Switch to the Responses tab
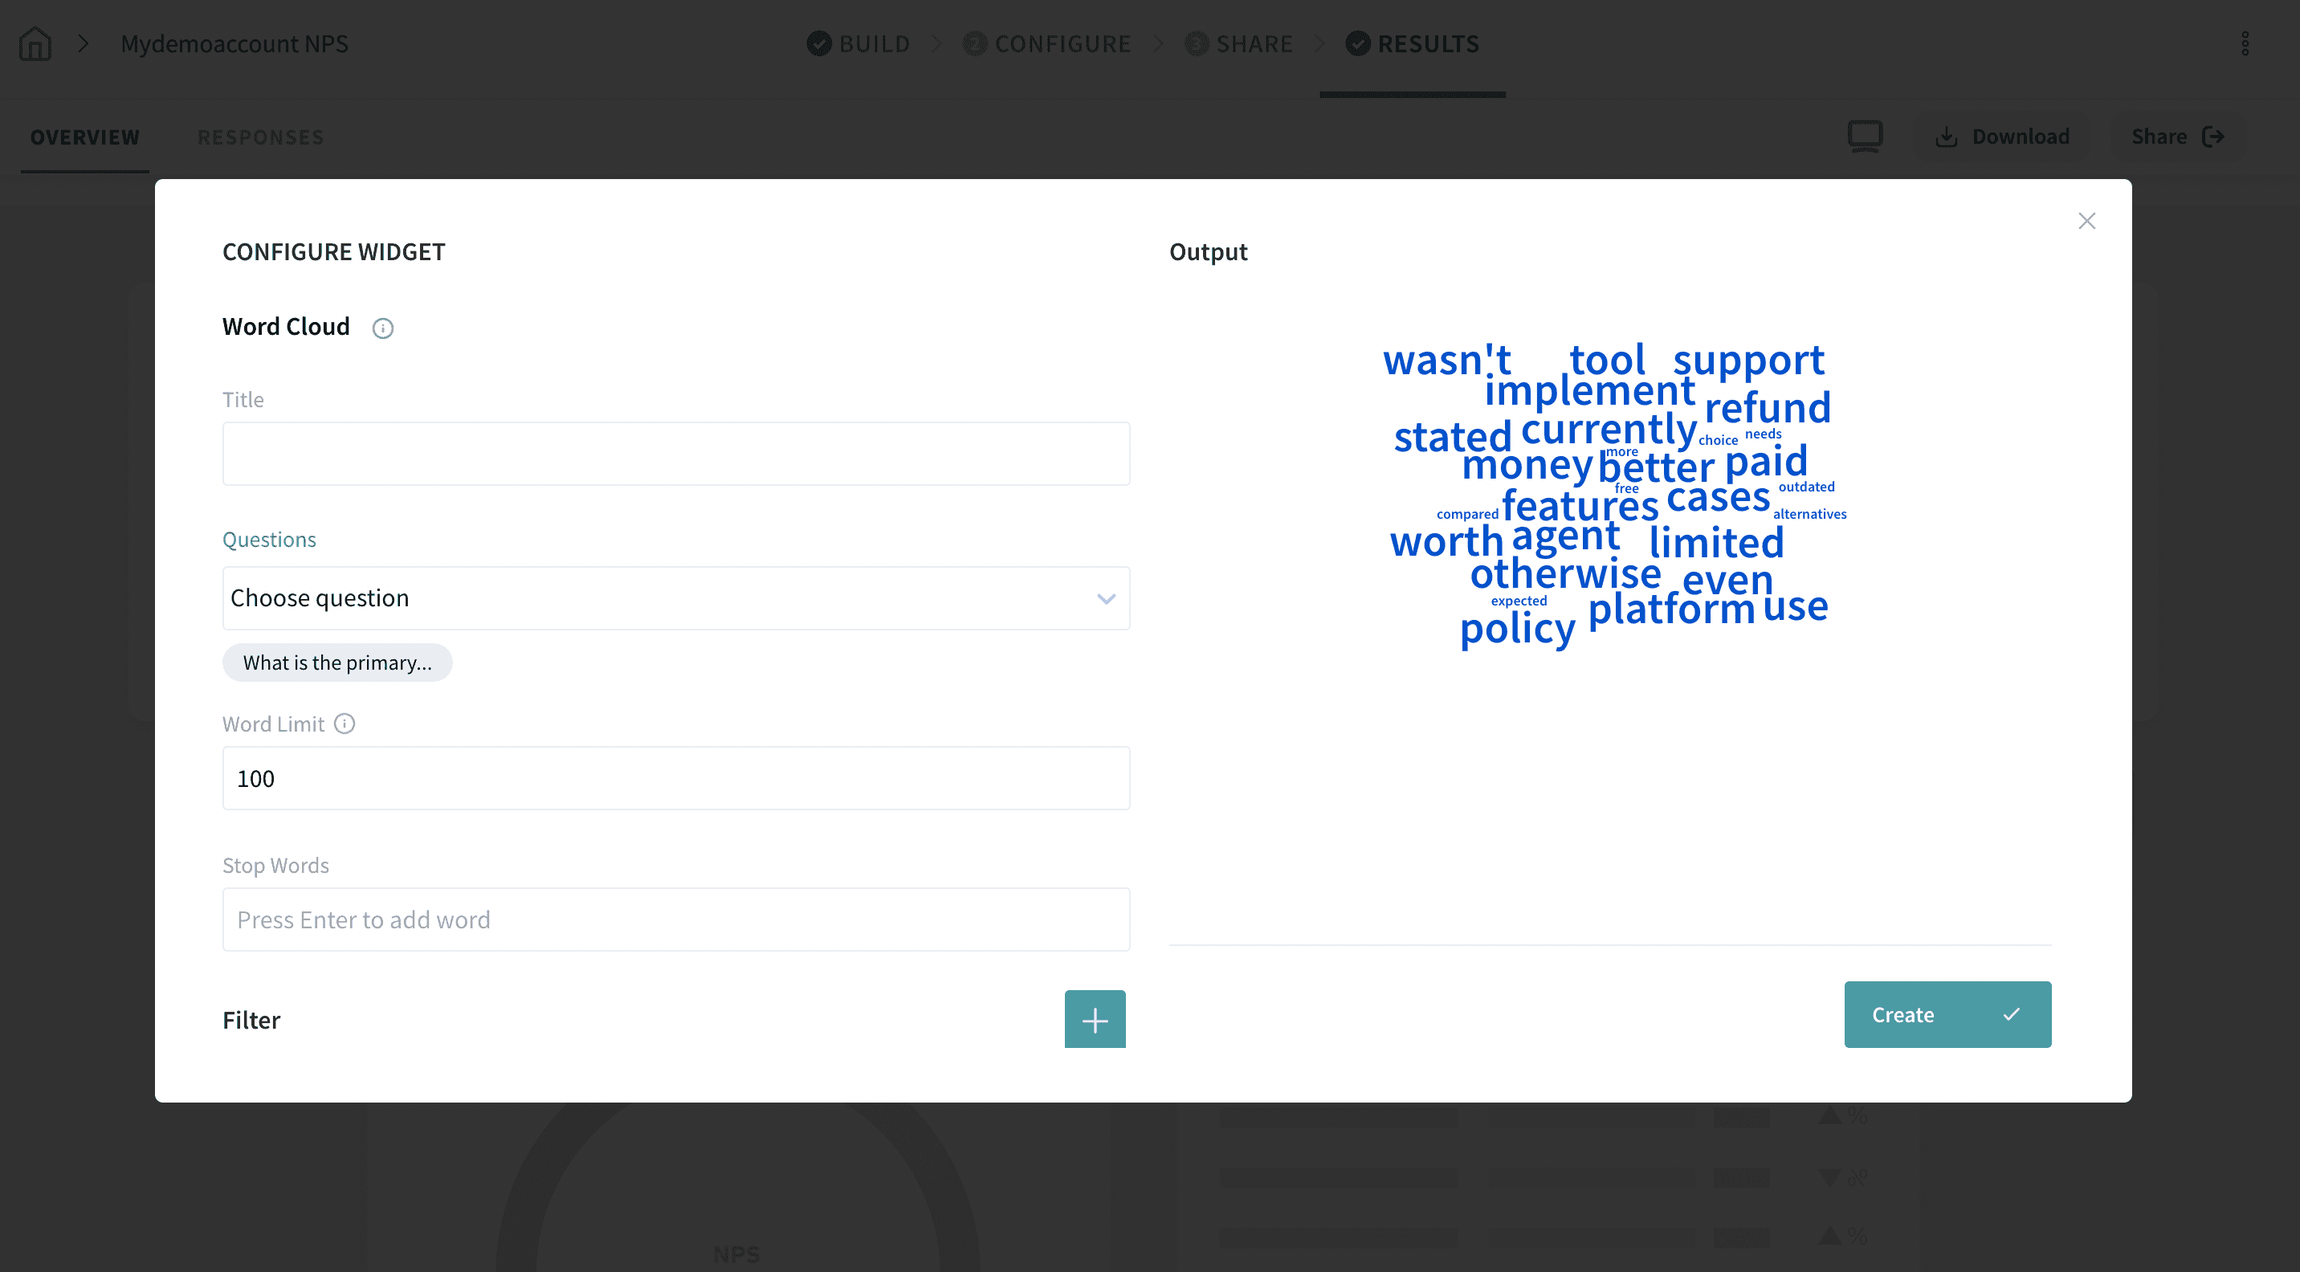2300x1272 pixels. pyautogui.click(x=260, y=137)
